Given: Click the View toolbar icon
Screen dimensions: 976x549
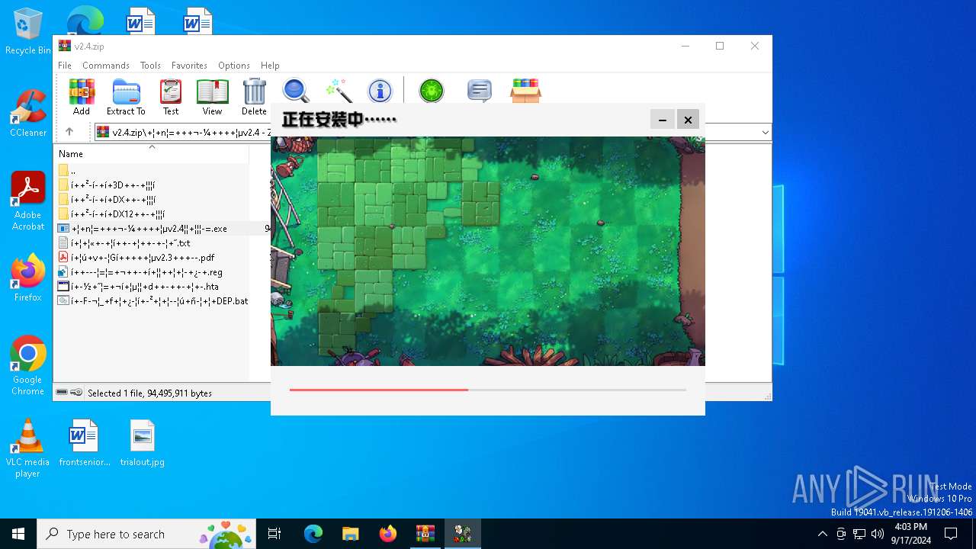Looking at the screenshot, I should pyautogui.click(x=212, y=97).
